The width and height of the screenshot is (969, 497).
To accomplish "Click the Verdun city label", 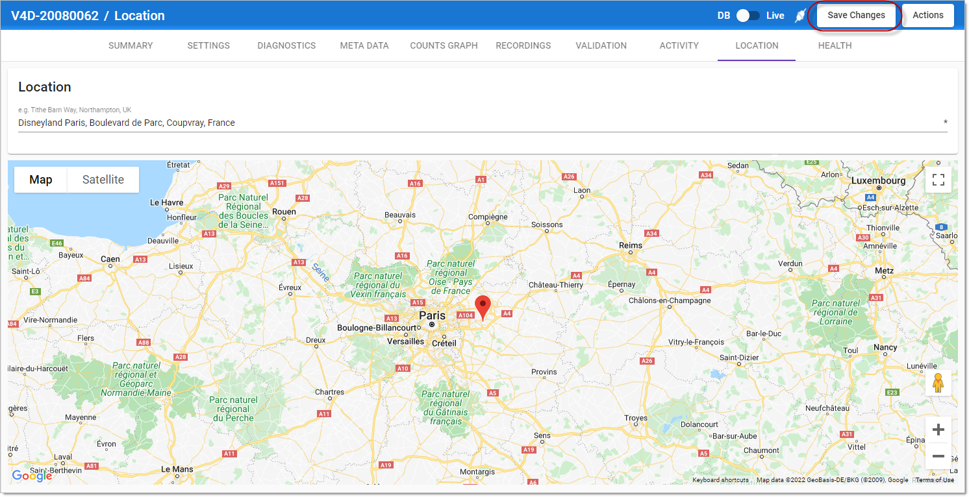I will click(790, 263).
